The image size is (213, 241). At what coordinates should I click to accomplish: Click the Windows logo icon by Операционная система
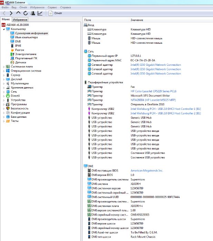point(8,71)
